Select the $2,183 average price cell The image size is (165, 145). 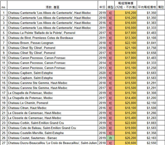pos(147,138)
